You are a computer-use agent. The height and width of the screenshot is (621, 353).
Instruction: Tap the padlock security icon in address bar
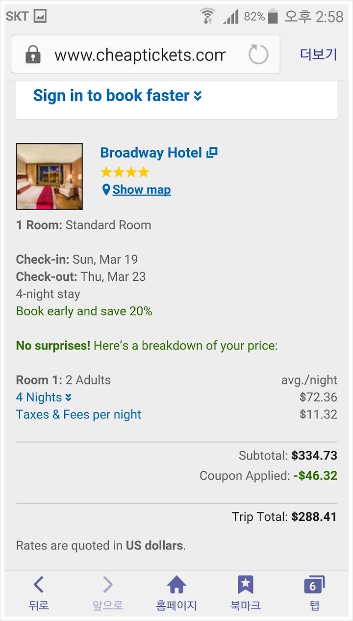pyautogui.click(x=33, y=54)
